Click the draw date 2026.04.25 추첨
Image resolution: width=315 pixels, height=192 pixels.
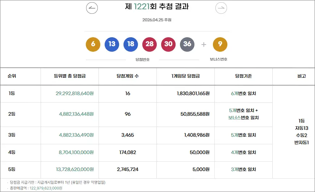pyautogui.click(x=157, y=20)
